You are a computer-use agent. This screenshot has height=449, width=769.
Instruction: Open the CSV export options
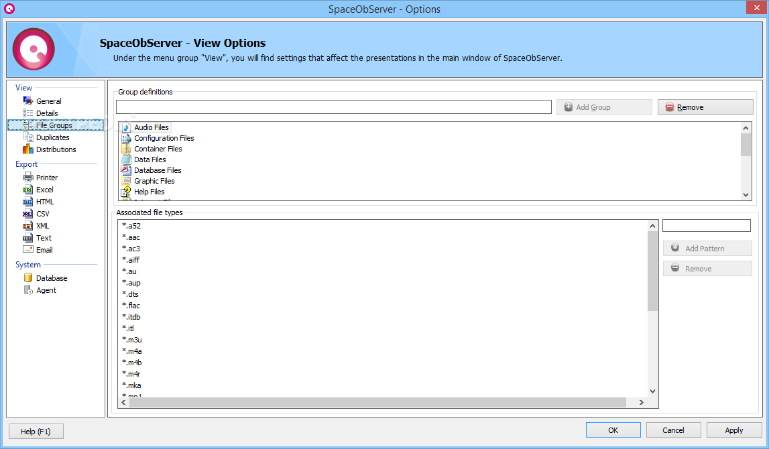point(43,214)
